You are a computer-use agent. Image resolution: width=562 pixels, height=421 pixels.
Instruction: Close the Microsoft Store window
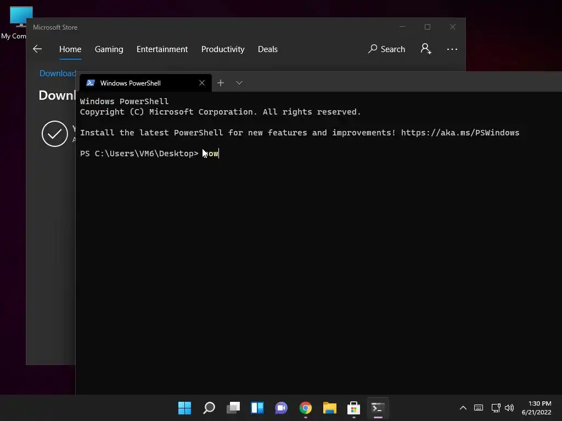coord(453,27)
